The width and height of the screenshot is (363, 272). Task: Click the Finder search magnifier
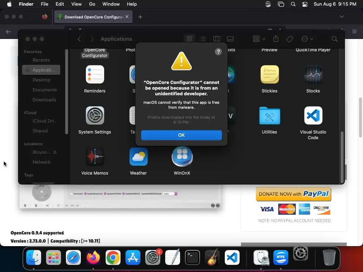[334, 39]
